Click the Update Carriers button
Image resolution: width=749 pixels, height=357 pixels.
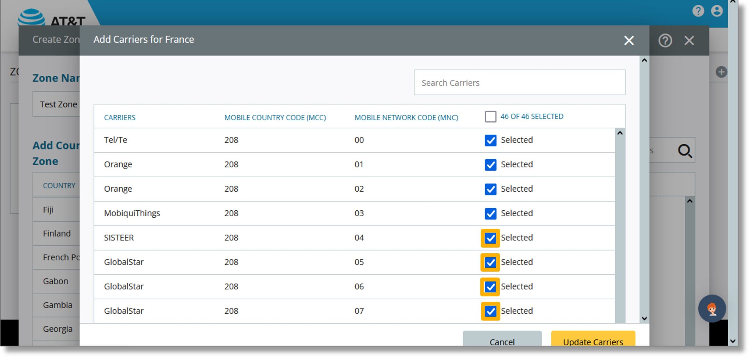[593, 339]
